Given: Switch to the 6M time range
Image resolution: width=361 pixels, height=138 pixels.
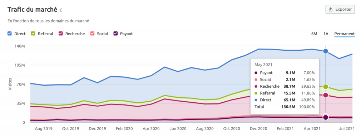Looking at the screenshot, I should click(x=314, y=34).
